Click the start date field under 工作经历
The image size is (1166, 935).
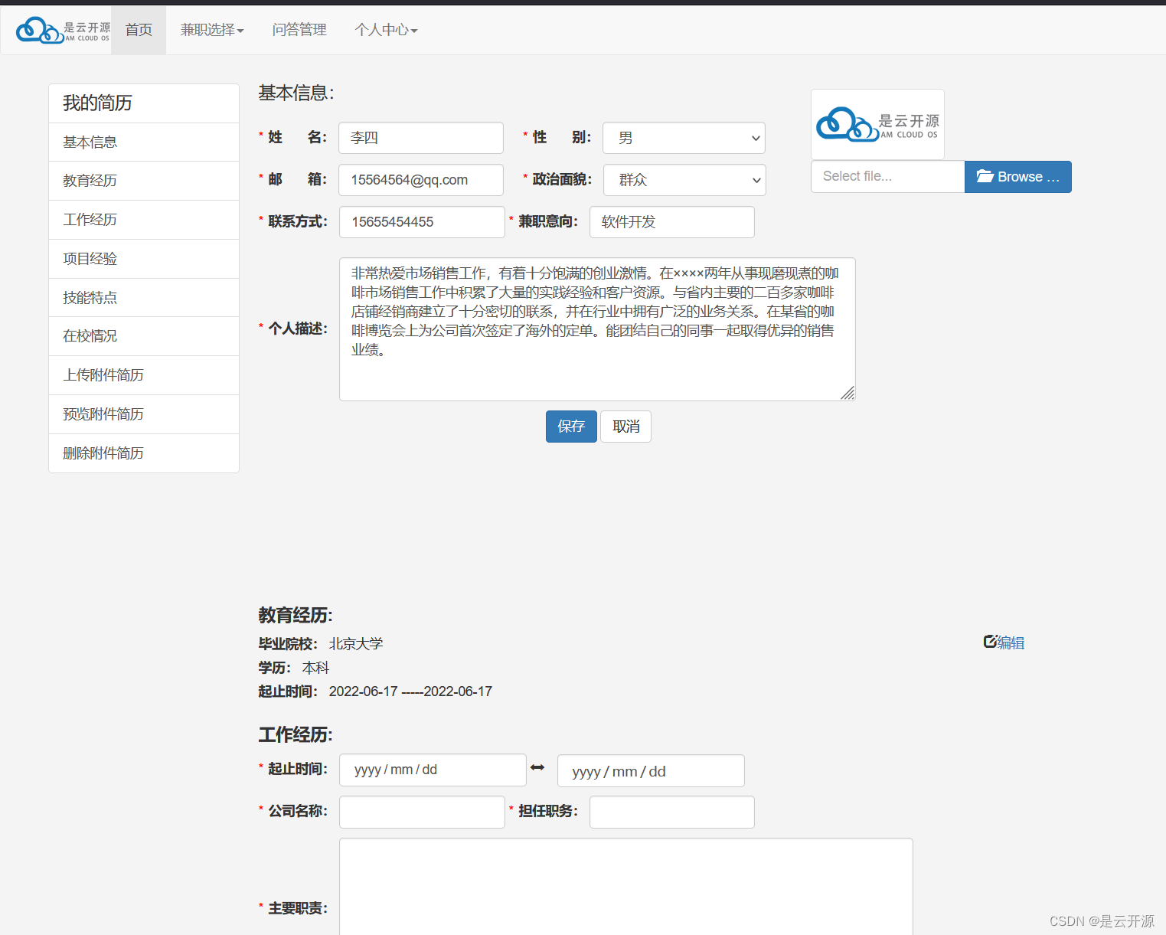[x=433, y=770]
